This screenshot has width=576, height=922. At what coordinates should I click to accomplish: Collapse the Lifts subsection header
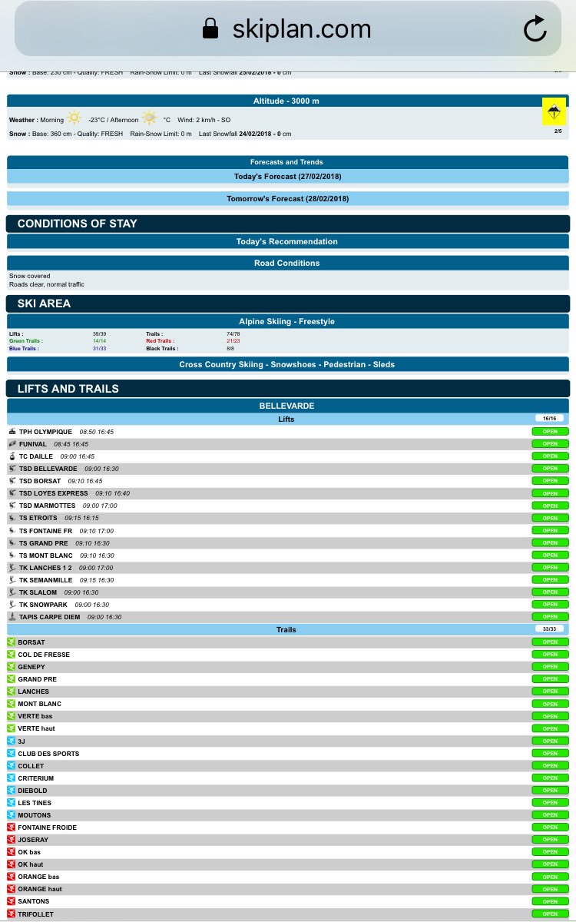tap(288, 420)
